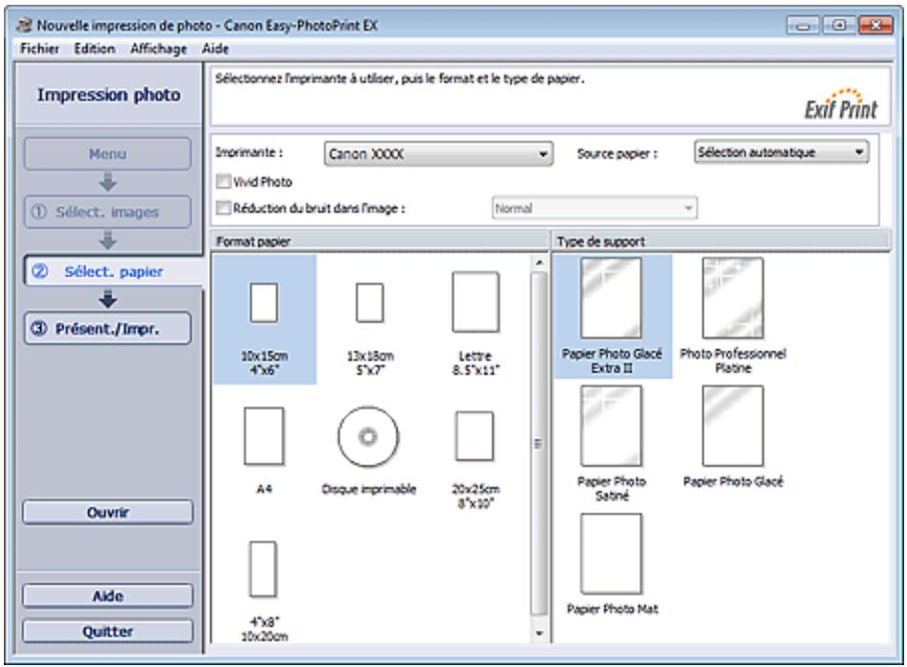Select the A4 paper size icon
Screen dimensions: 907x667
click(x=264, y=437)
